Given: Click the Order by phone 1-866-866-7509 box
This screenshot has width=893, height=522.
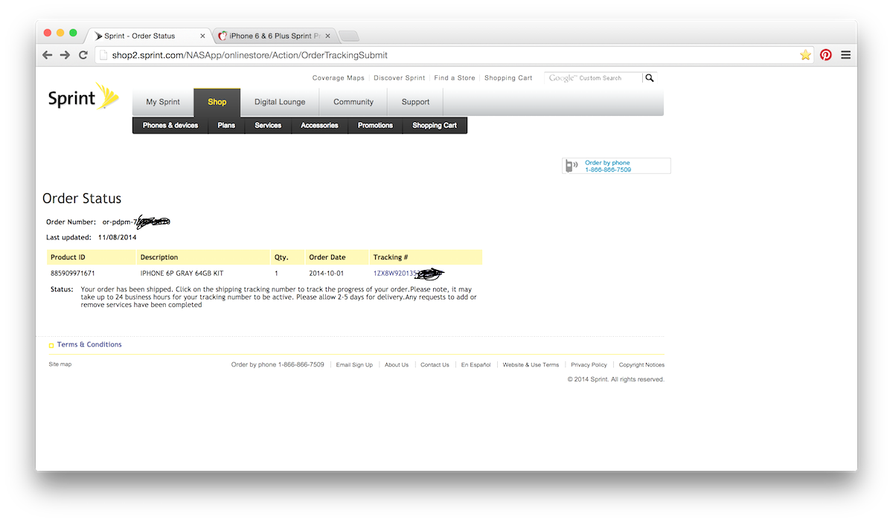Looking at the screenshot, I should pos(616,166).
